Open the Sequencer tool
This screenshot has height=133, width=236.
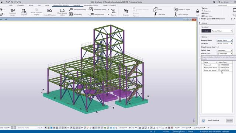[206, 11]
